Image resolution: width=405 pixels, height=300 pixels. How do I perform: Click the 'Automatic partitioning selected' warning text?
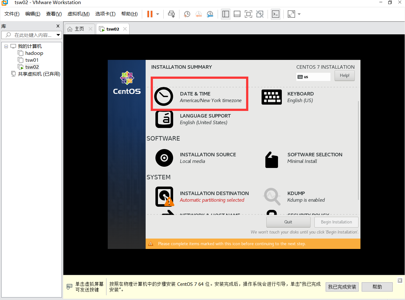(x=212, y=200)
